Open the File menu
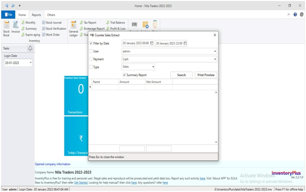306x192 pixels. [8, 15]
